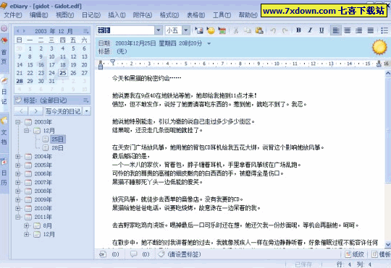Click the paste icon in the toolbar
This screenshot has width=391, height=268.
[259, 30]
